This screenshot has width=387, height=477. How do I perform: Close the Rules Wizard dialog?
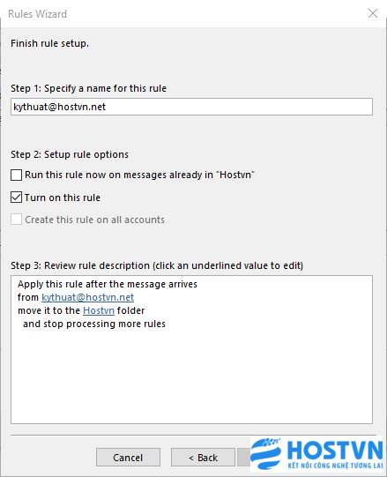click(372, 13)
